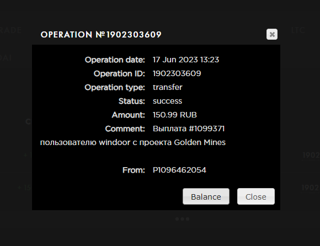This screenshot has width=320, height=246.
Task: Click the Operation ID label
Action: (119, 73)
